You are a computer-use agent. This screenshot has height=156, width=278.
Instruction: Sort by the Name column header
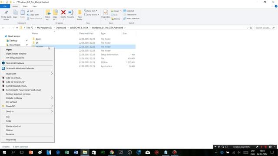[35, 33]
